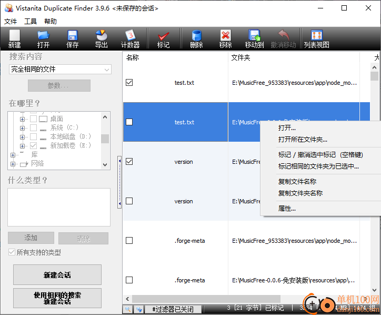Image resolution: width=381 pixels, height=315 pixels.
Task: Open the 文件 menu
Action: point(11,22)
